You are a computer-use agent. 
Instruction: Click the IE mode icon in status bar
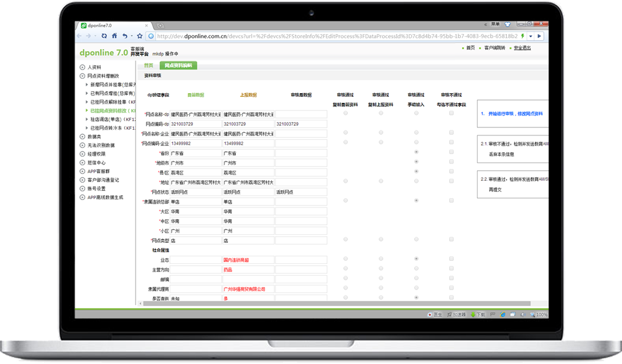pyautogui.click(x=503, y=315)
